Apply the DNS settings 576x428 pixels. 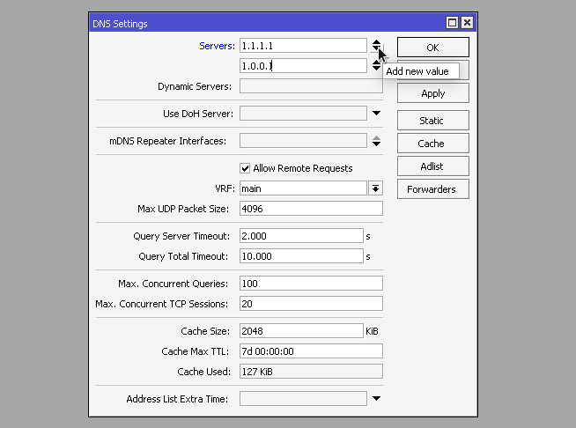(x=432, y=93)
